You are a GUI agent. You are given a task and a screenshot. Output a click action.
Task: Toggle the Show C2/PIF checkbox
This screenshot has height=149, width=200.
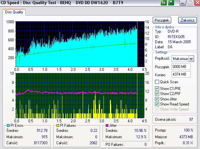(157, 94)
